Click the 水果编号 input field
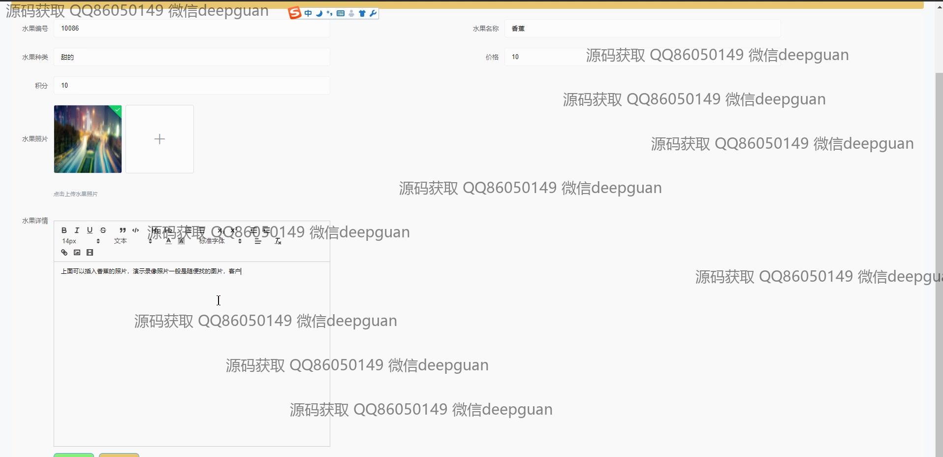Viewport: 943px width, 457px height. point(191,28)
